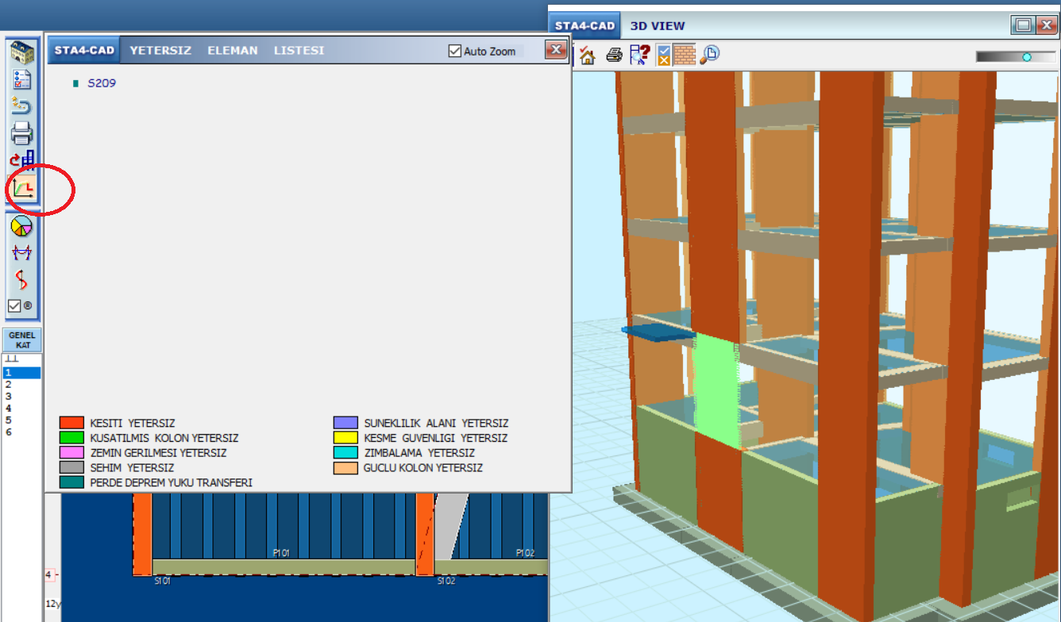This screenshot has width=1061, height=622.
Task: Click the printer icon in left toolbar
Action: coord(21,132)
